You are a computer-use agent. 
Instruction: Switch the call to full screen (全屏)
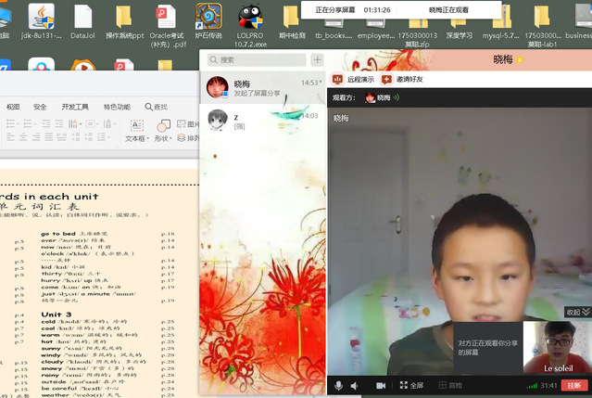(410, 385)
